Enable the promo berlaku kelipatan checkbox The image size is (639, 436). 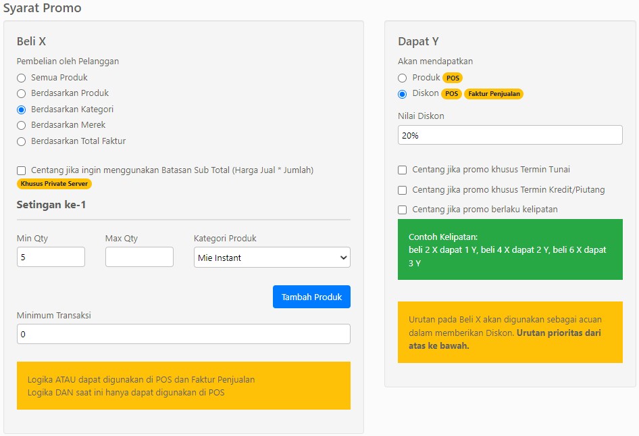pyautogui.click(x=403, y=210)
